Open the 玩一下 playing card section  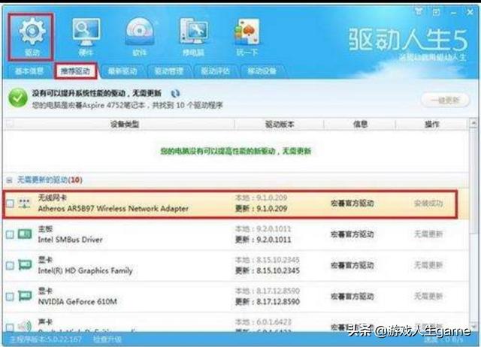click(x=247, y=37)
